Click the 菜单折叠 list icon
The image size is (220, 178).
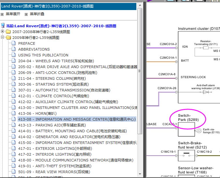click(26, 14)
